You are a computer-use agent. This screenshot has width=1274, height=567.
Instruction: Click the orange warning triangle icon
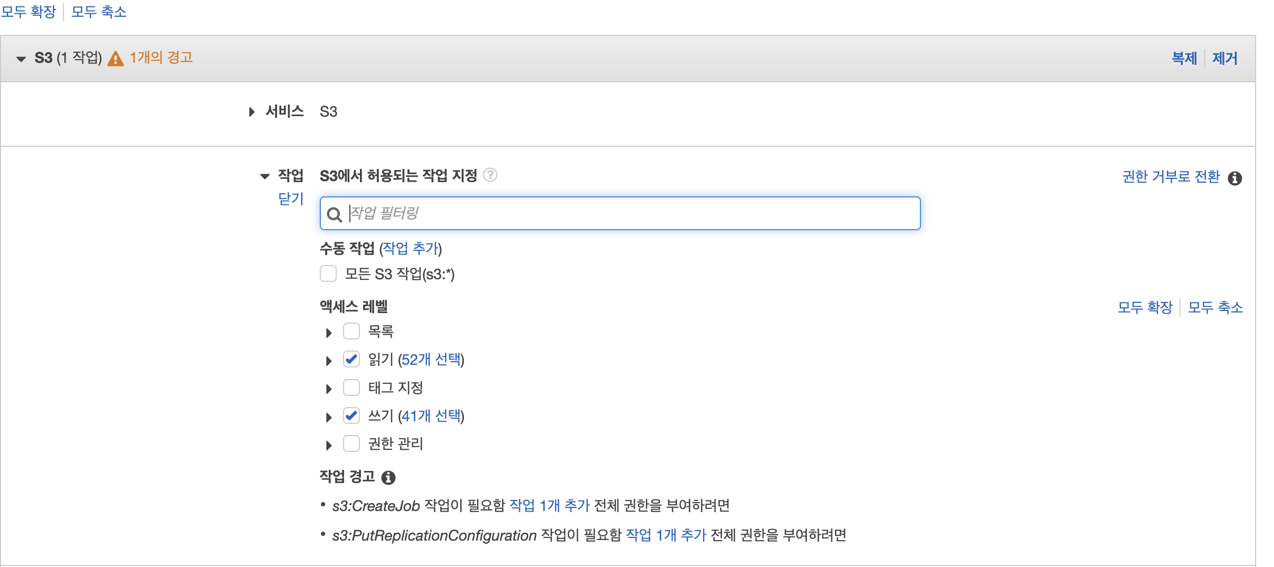(x=115, y=59)
